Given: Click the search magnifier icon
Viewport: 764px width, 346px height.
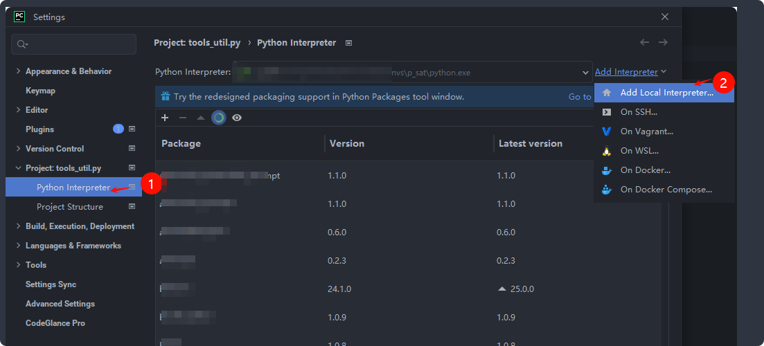Looking at the screenshot, I should pos(22,44).
